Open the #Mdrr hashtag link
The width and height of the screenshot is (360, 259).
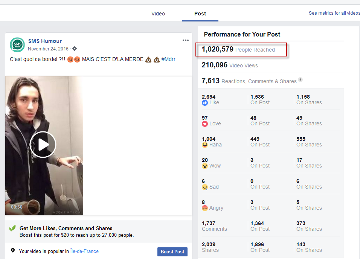168,59
